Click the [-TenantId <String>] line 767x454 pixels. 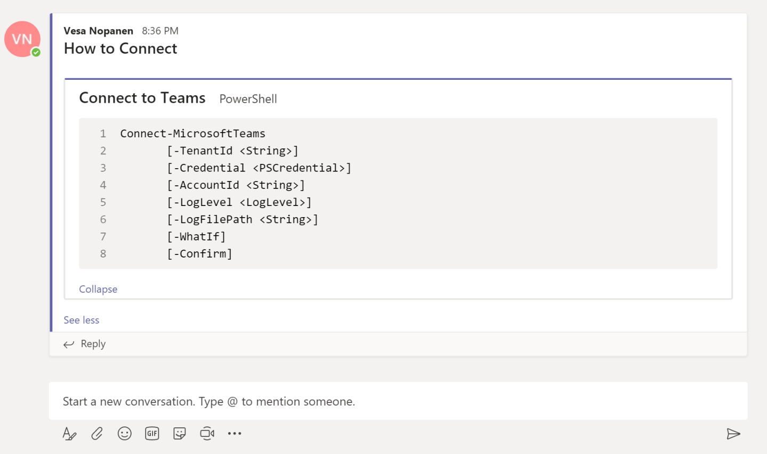click(x=232, y=151)
